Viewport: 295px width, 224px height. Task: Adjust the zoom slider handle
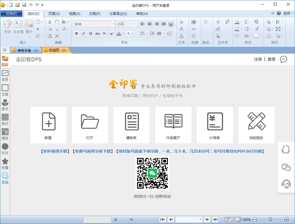(x=270, y=219)
